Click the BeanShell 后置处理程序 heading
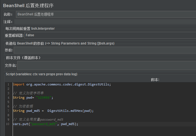 tap(28, 5)
